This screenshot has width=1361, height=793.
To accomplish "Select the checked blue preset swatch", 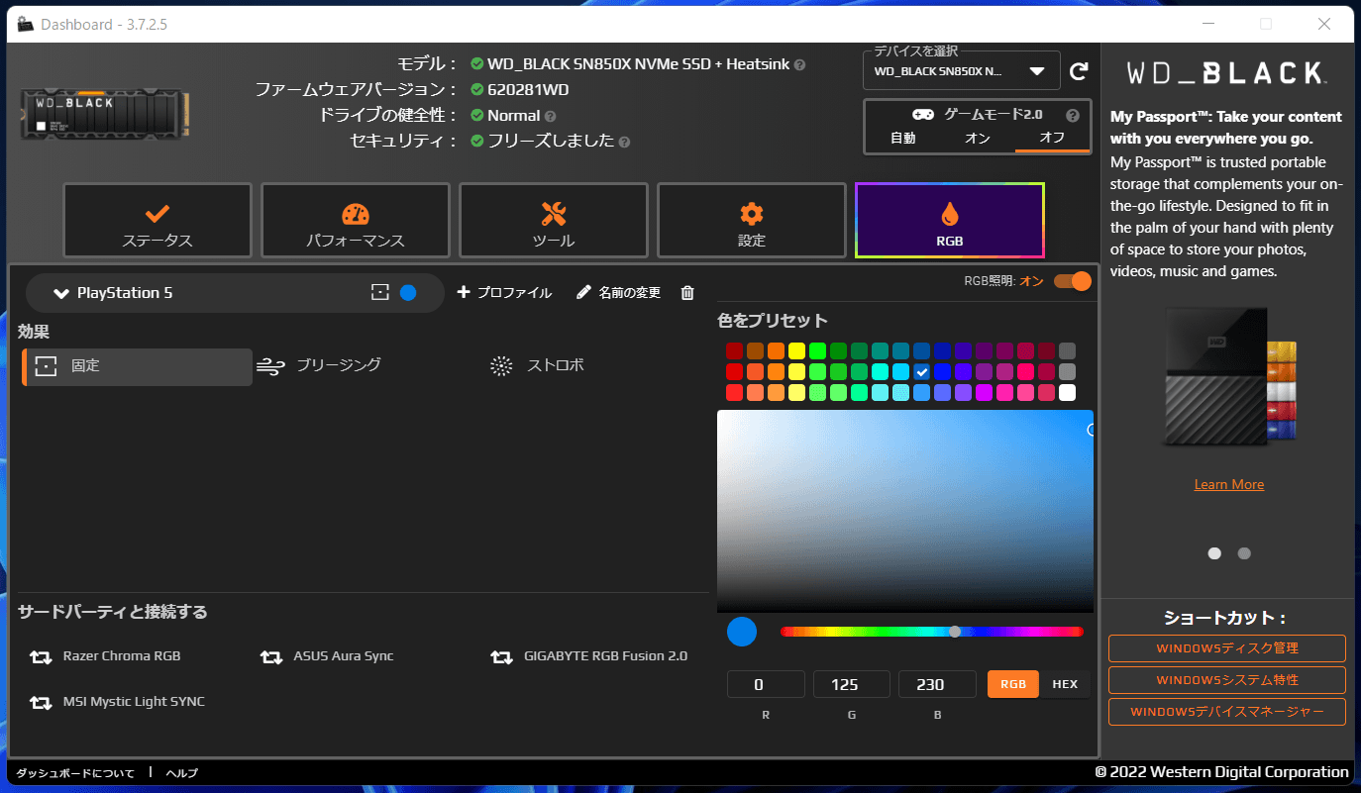I will click(922, 372).
